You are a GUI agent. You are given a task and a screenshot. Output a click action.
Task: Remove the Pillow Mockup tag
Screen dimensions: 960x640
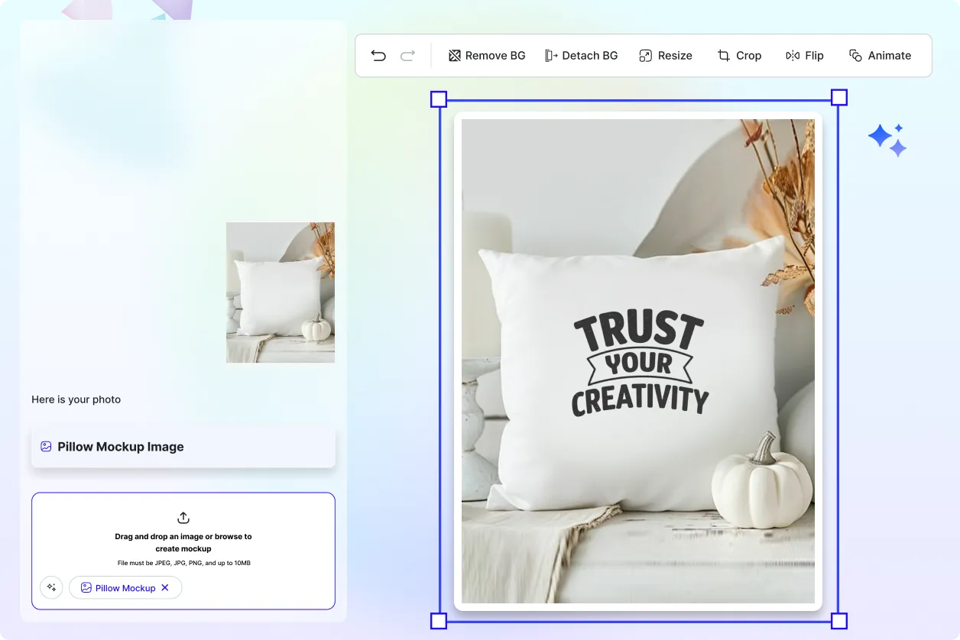[x=165, y=587]
